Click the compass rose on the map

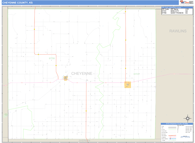click(188, 118)
